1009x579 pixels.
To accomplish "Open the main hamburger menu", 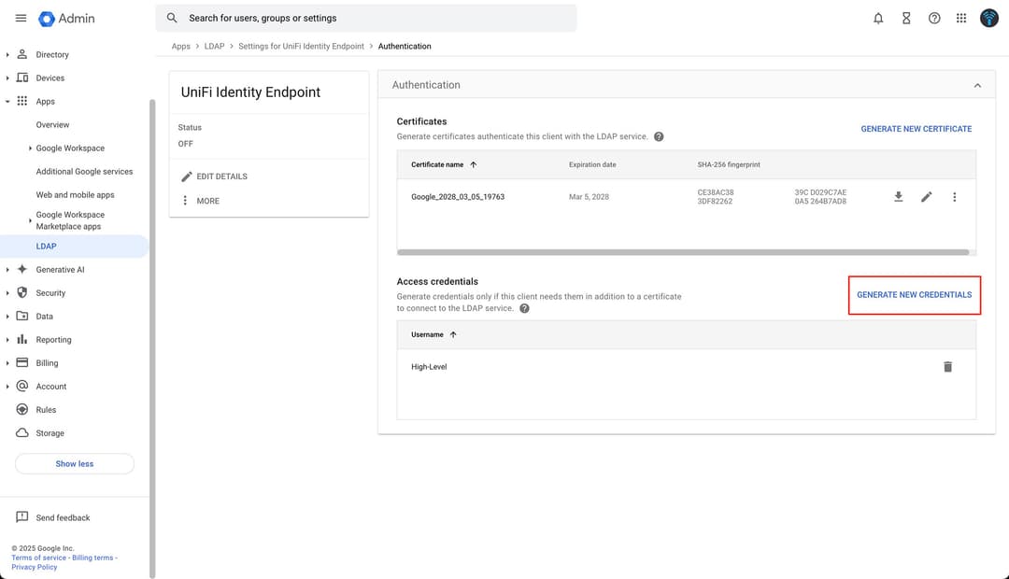I will pyautogui.click(x=21, y=18).
